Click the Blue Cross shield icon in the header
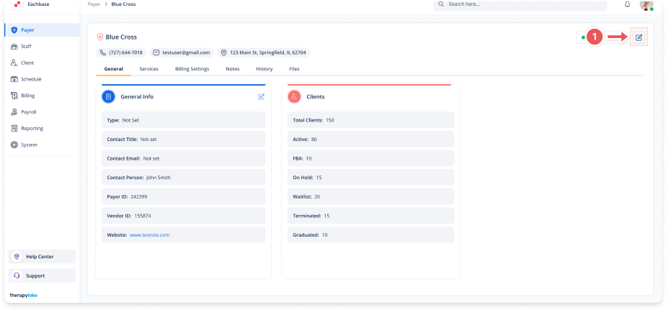 (100, 37)
